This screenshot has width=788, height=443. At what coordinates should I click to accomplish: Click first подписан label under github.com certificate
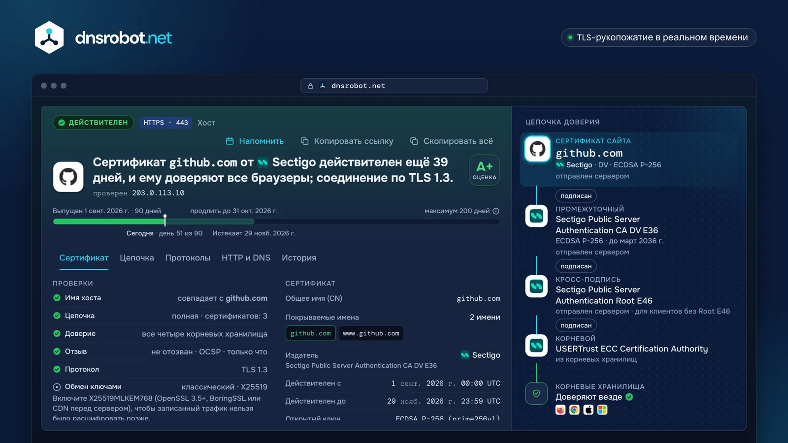[576, 196]
